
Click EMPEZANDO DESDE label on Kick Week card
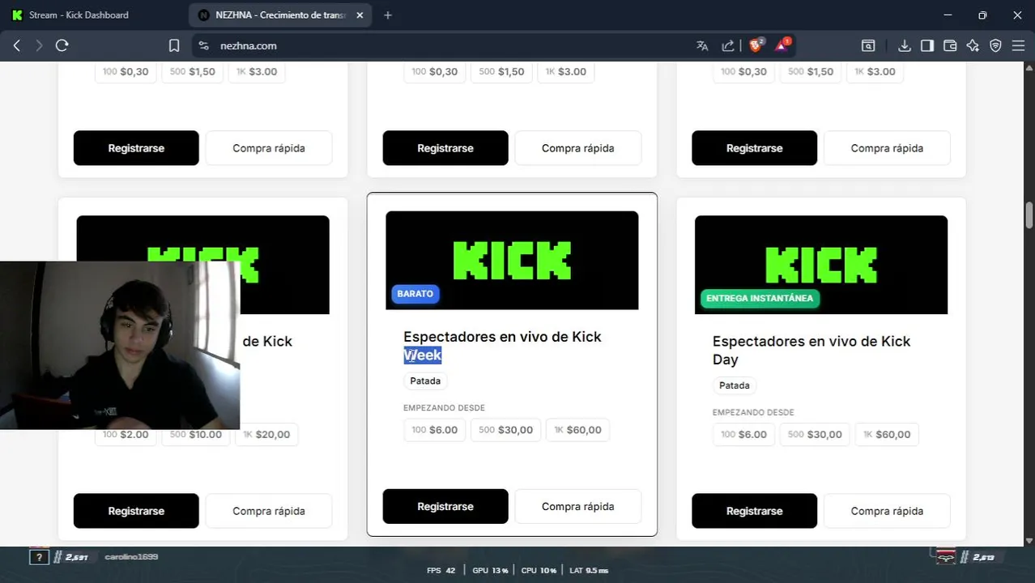(444, 408)
